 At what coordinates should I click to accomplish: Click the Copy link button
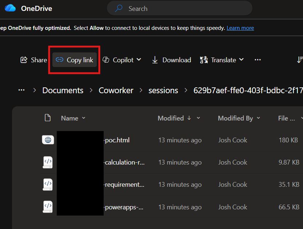pos(75,60)
